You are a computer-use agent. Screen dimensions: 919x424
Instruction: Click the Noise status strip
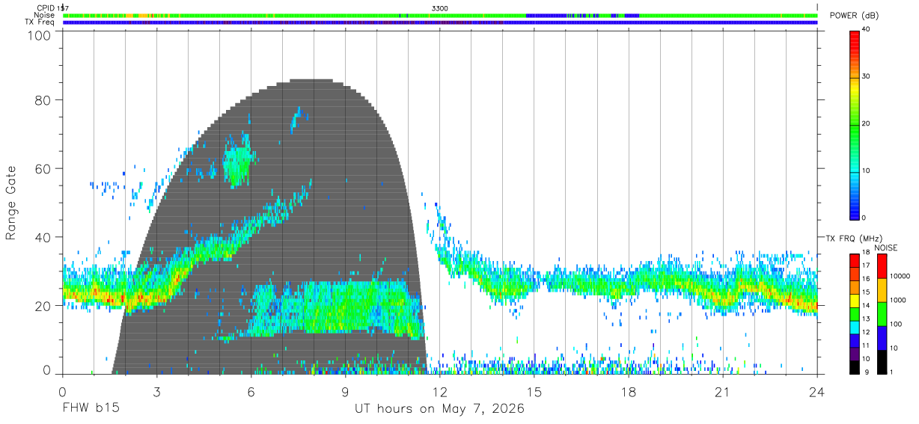click(440, 15)
